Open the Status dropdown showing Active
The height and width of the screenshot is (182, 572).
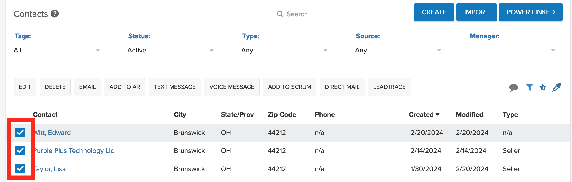171,50
